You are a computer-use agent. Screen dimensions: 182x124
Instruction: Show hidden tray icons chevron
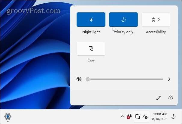pyautogui.click(x=122, y=116)
